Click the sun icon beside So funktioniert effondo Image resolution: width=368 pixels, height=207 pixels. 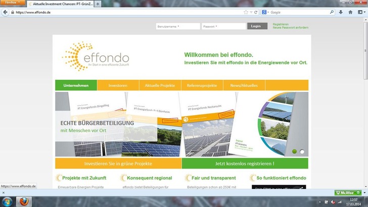coord(253,178)
